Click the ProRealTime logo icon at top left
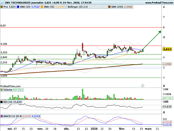 tap(2, 2)
